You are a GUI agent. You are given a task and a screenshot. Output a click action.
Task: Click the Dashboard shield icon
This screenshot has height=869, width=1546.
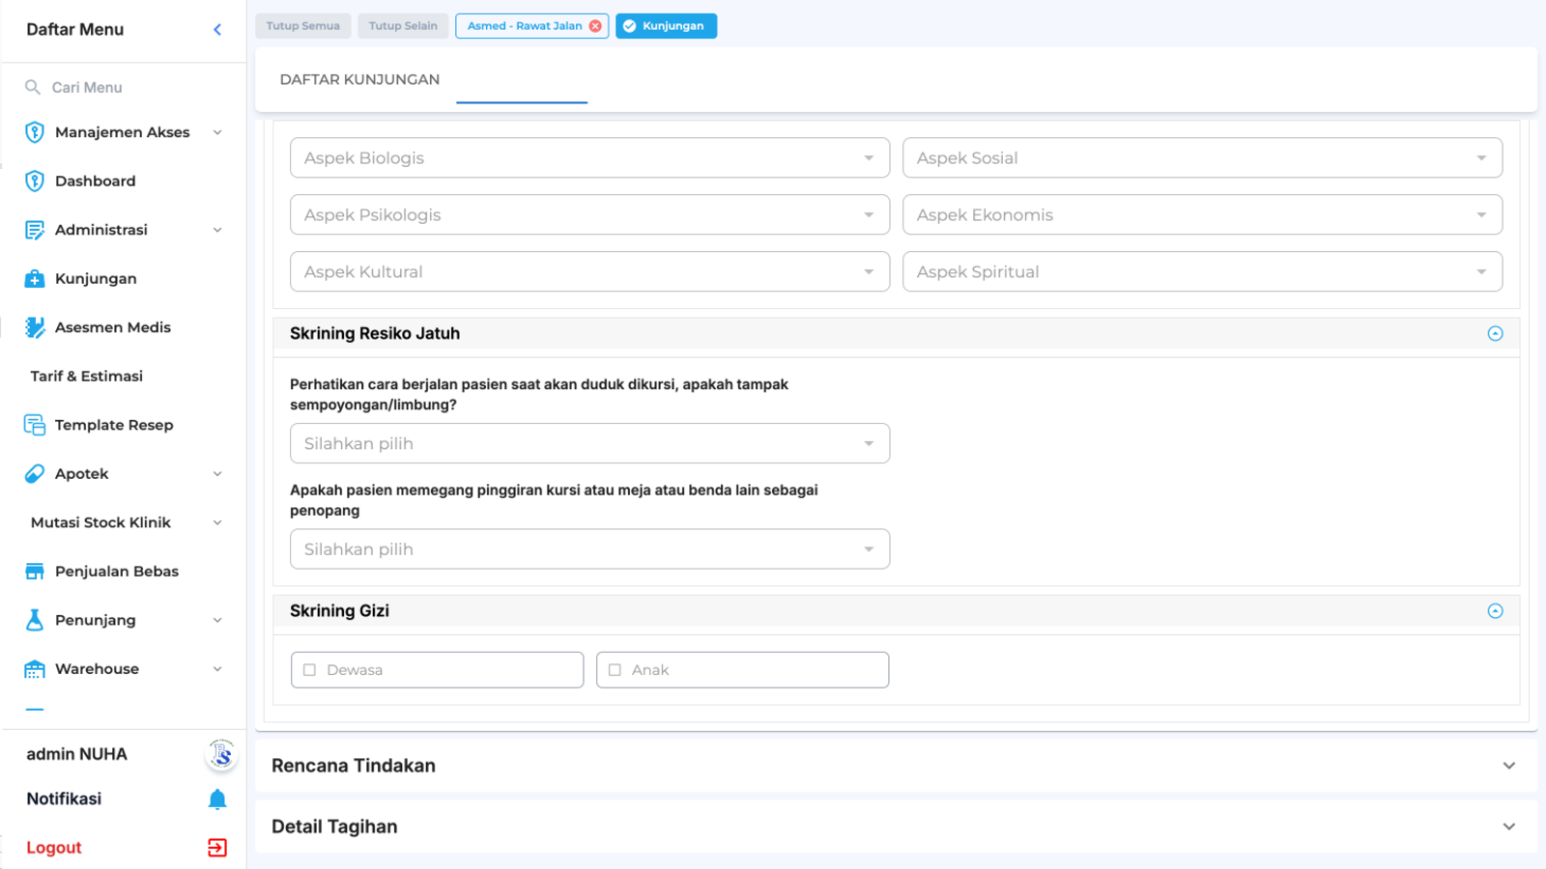35,181
